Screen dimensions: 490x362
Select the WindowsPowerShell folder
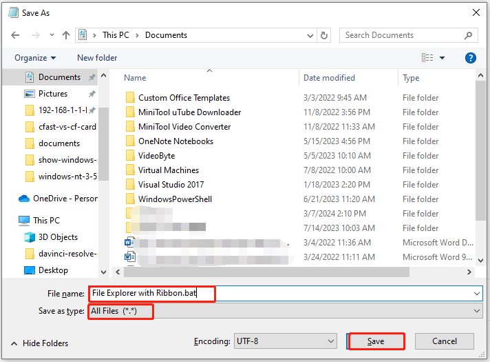(x=175, y=199)
